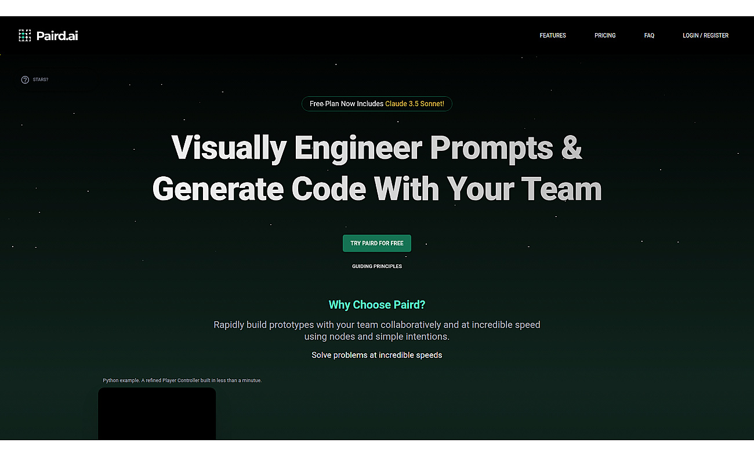754x457 pixels.
Task: Click the Rapidly build prototypes paragraph
Action: coord(377,331)
